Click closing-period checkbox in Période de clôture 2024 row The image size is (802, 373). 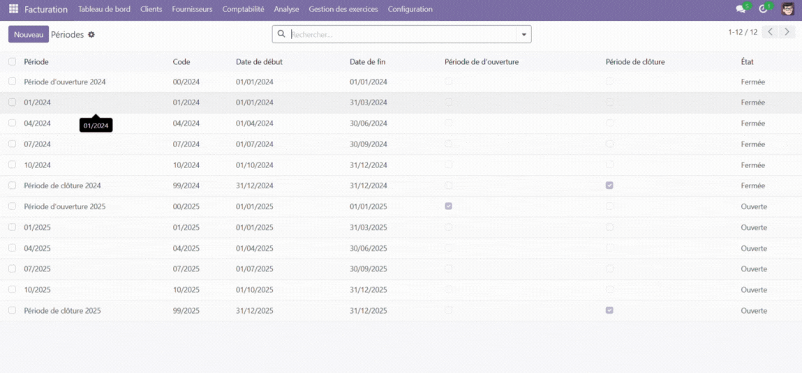(609, 185)
